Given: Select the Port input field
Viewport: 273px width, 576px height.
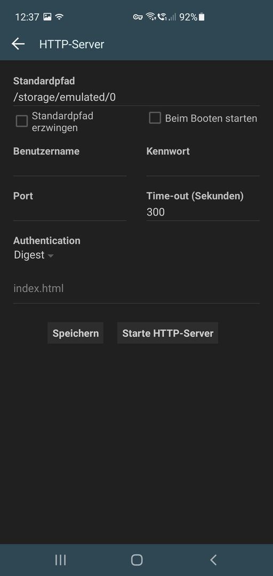Looking at the screenshot, I should click(x=70, y=212).
